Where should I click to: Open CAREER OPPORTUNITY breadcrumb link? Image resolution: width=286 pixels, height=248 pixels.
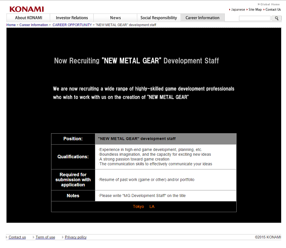(72, 25)
